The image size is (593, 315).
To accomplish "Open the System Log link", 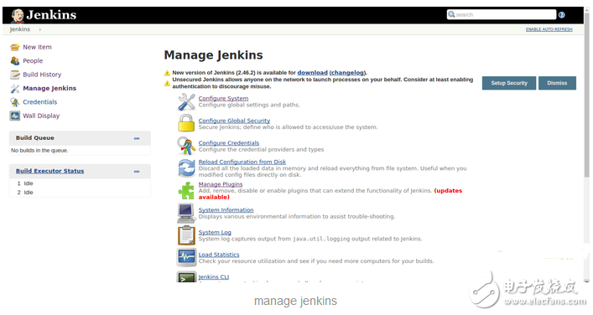I will [215, 232].
